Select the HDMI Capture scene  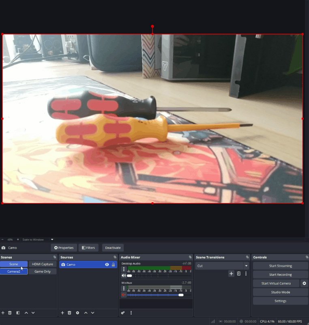tap(43, 264)
